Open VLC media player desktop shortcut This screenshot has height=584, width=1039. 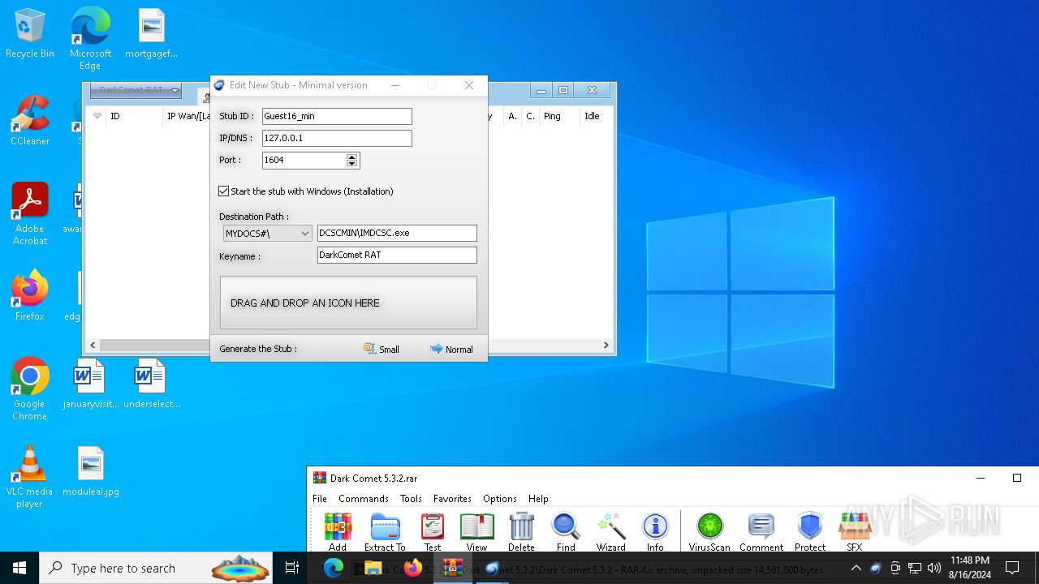pyautogui.click(x=30, y=477)
